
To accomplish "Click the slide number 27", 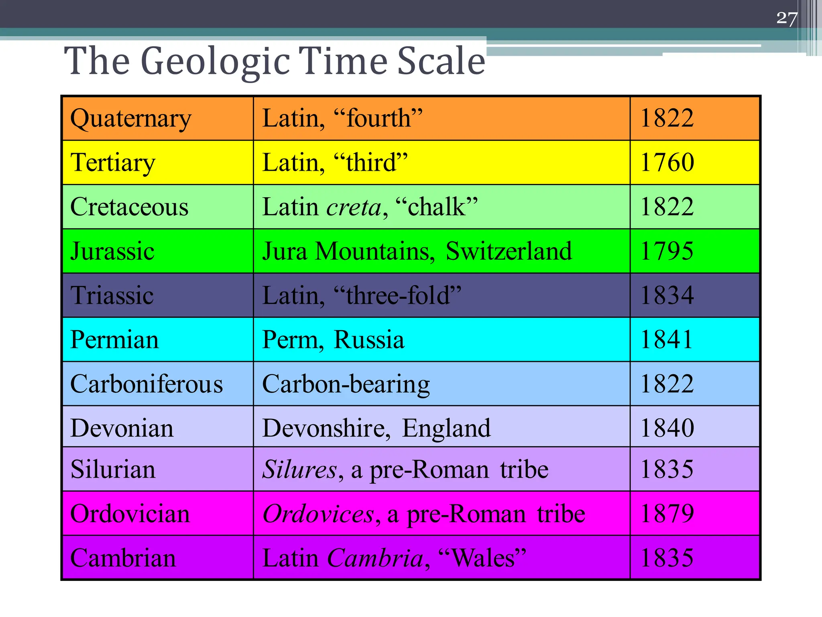I will tap(786, 18).
